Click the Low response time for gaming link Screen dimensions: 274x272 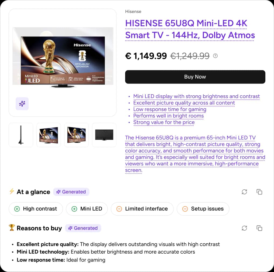[x=170, y=109]
